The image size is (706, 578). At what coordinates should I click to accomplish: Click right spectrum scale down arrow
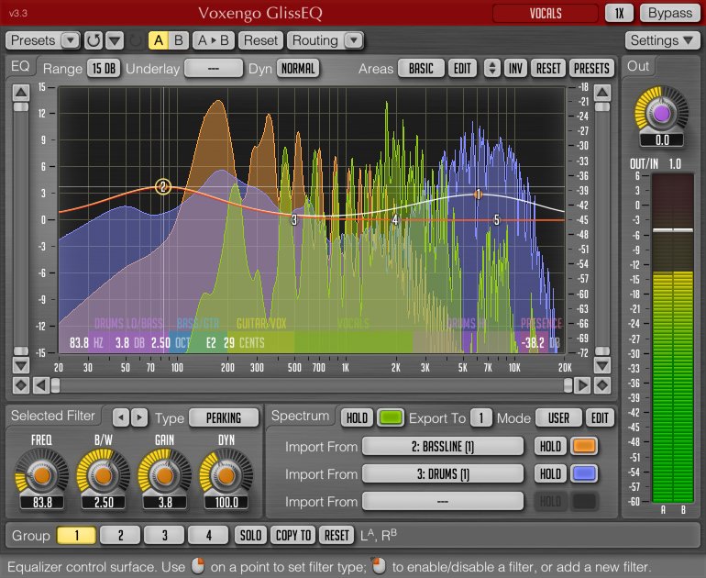pos(602,364)
